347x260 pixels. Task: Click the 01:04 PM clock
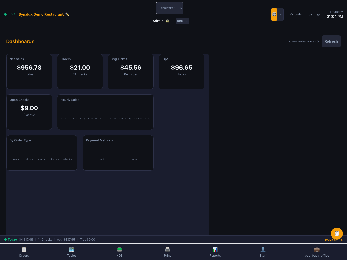tap(335, 17)
